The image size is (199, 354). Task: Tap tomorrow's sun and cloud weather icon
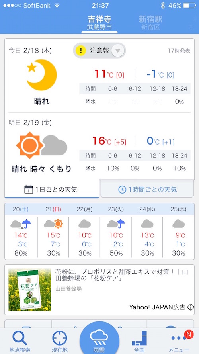(42, 145)
